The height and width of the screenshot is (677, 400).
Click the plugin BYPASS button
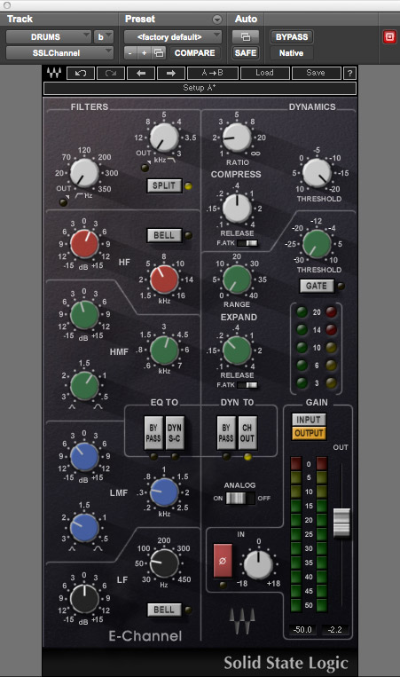(292, 37)
